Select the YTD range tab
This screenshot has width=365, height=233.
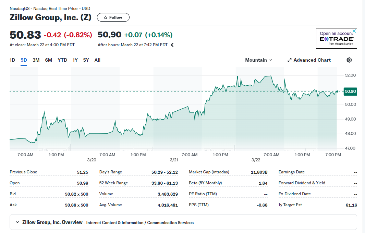pos(62,60)
